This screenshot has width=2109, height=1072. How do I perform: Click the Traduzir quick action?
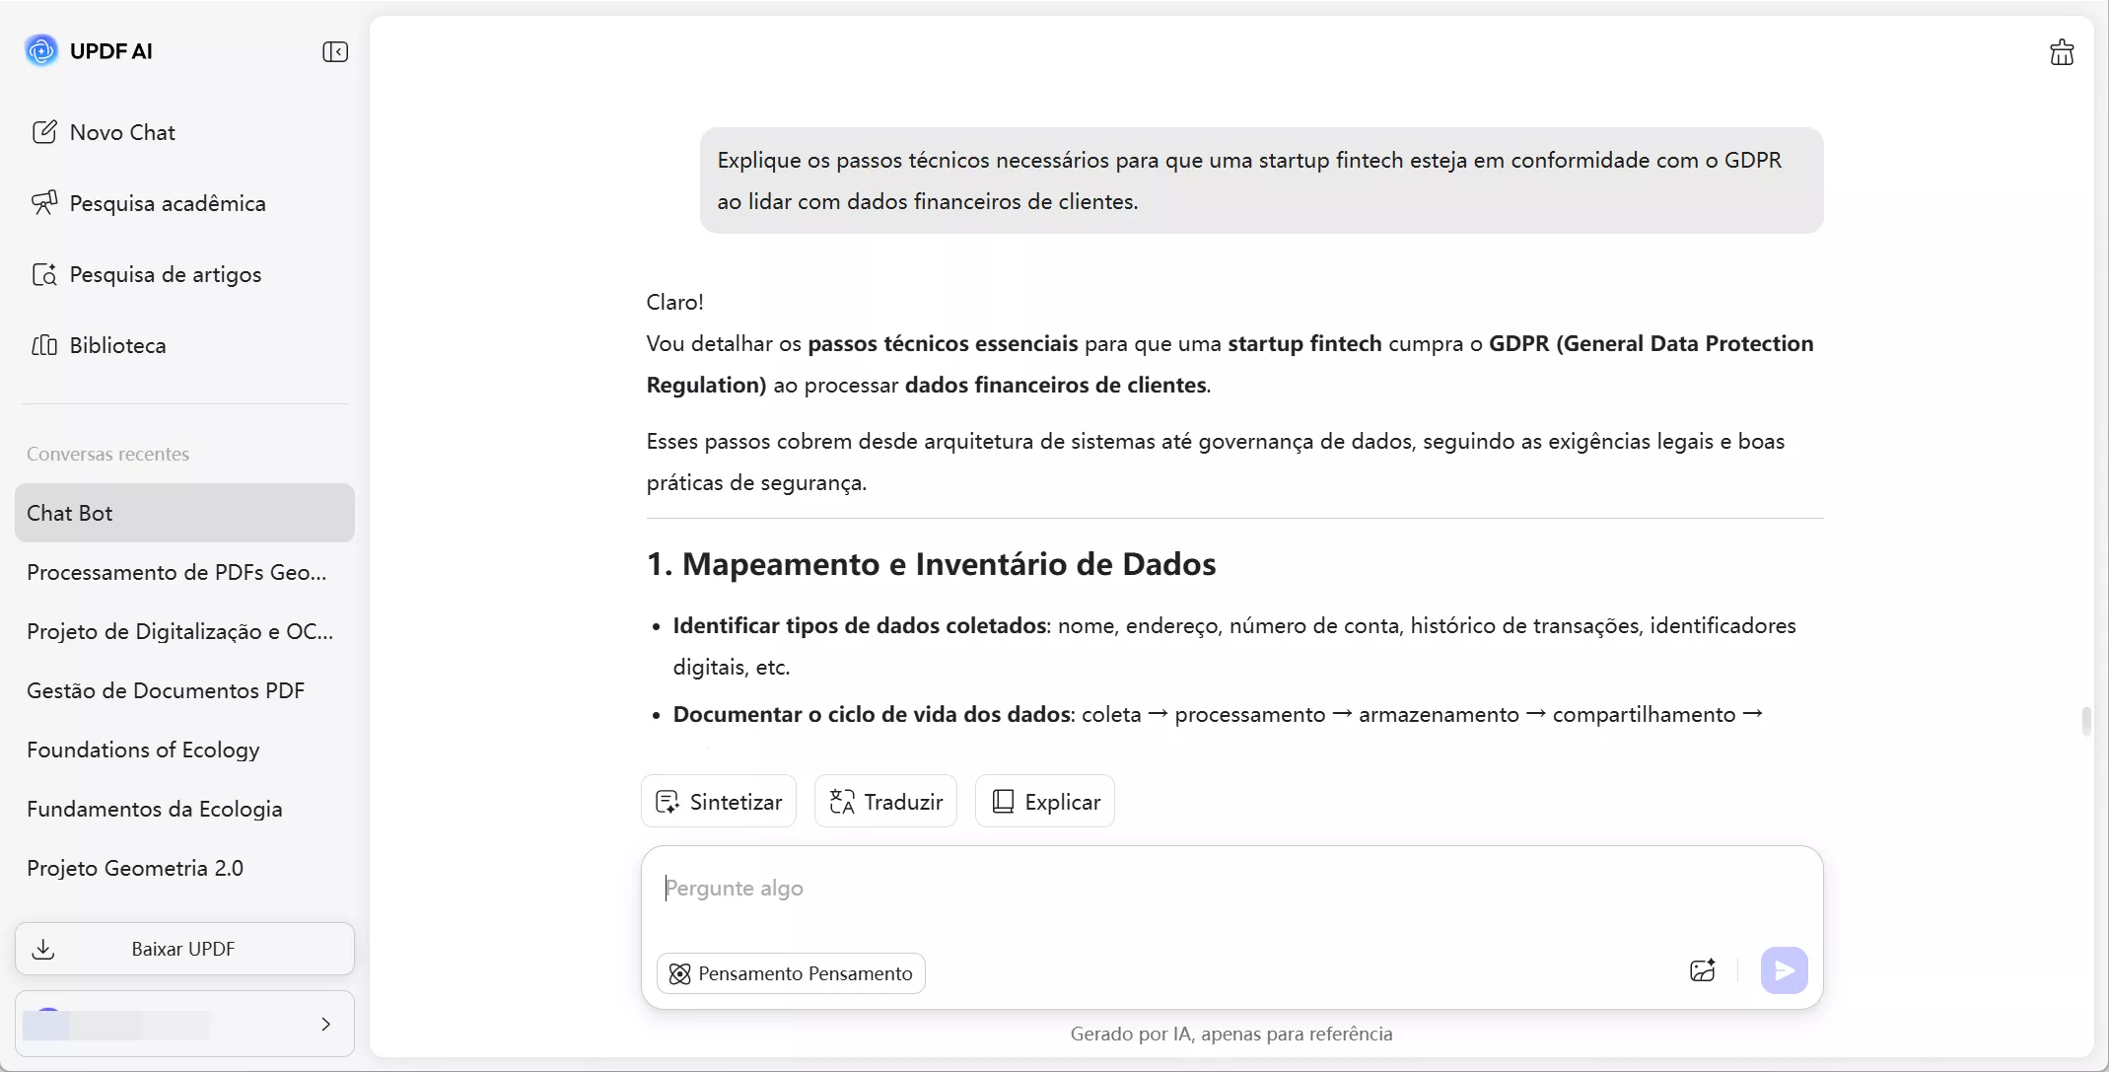(885, 802)
